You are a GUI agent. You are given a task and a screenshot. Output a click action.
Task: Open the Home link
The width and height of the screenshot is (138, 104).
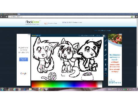tap(96, 30)
